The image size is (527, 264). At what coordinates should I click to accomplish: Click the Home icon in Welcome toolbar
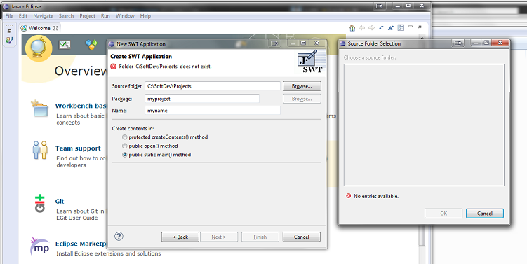(352, 28)
